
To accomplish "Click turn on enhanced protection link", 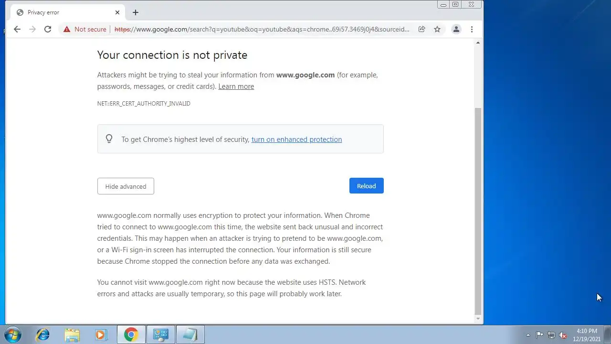I will (296, 140).
